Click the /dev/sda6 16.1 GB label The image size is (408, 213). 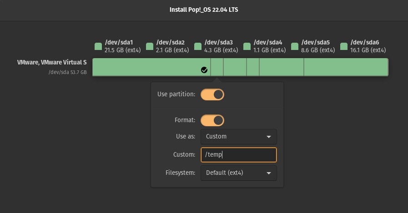[x=368, y=46]
